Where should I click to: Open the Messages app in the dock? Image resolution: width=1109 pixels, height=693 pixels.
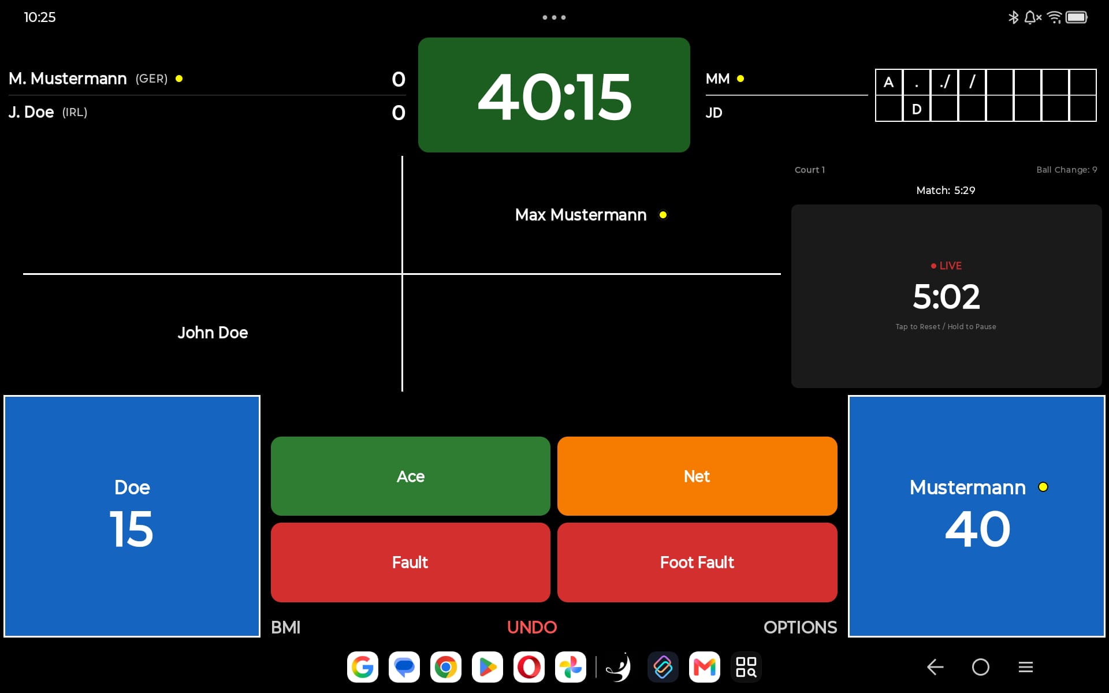point(404,667)
